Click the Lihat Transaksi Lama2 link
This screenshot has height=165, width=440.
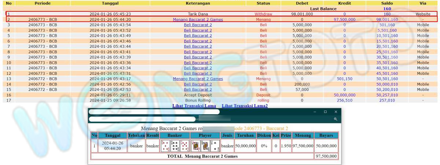pyautogui.click(x=245, y=106)
